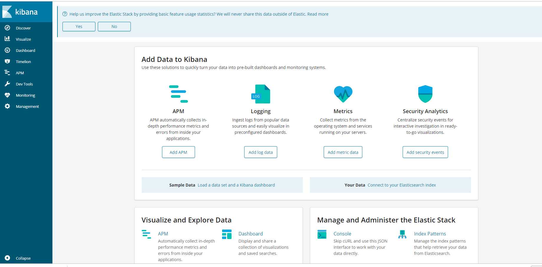Click the Monitoring heartbeat icon
Viewport: 542px width, 267px height.
click(7, 95)
